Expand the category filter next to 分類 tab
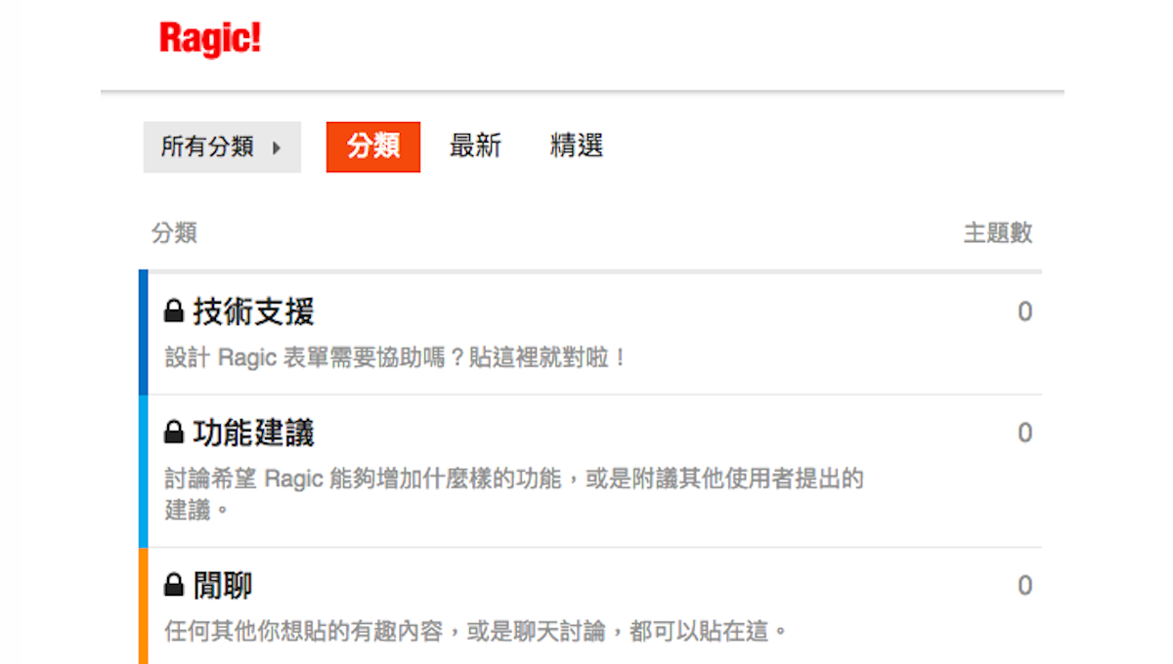1173x664 pixels. pyautogui.click(x=222, y=146)
